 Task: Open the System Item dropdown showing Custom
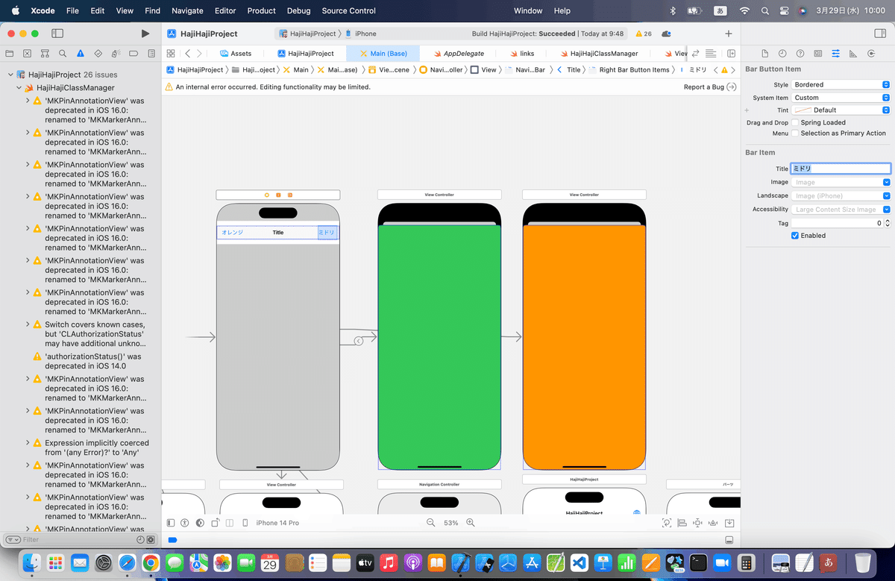(x=841, y=98)
